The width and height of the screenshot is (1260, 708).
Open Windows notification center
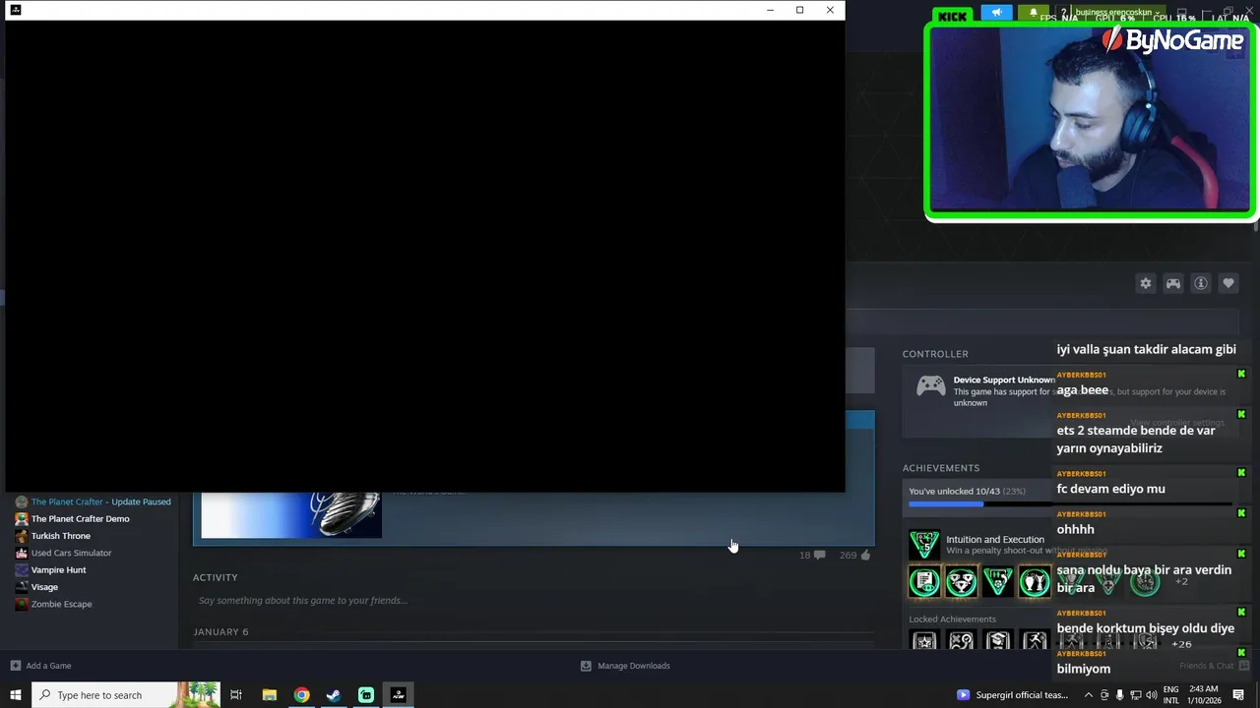[x=1238, y=695]
